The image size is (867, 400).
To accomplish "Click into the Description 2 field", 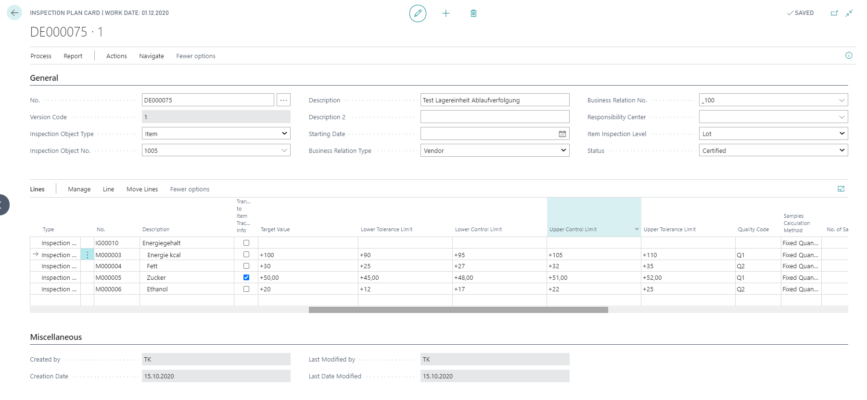I will click(495, 117).
